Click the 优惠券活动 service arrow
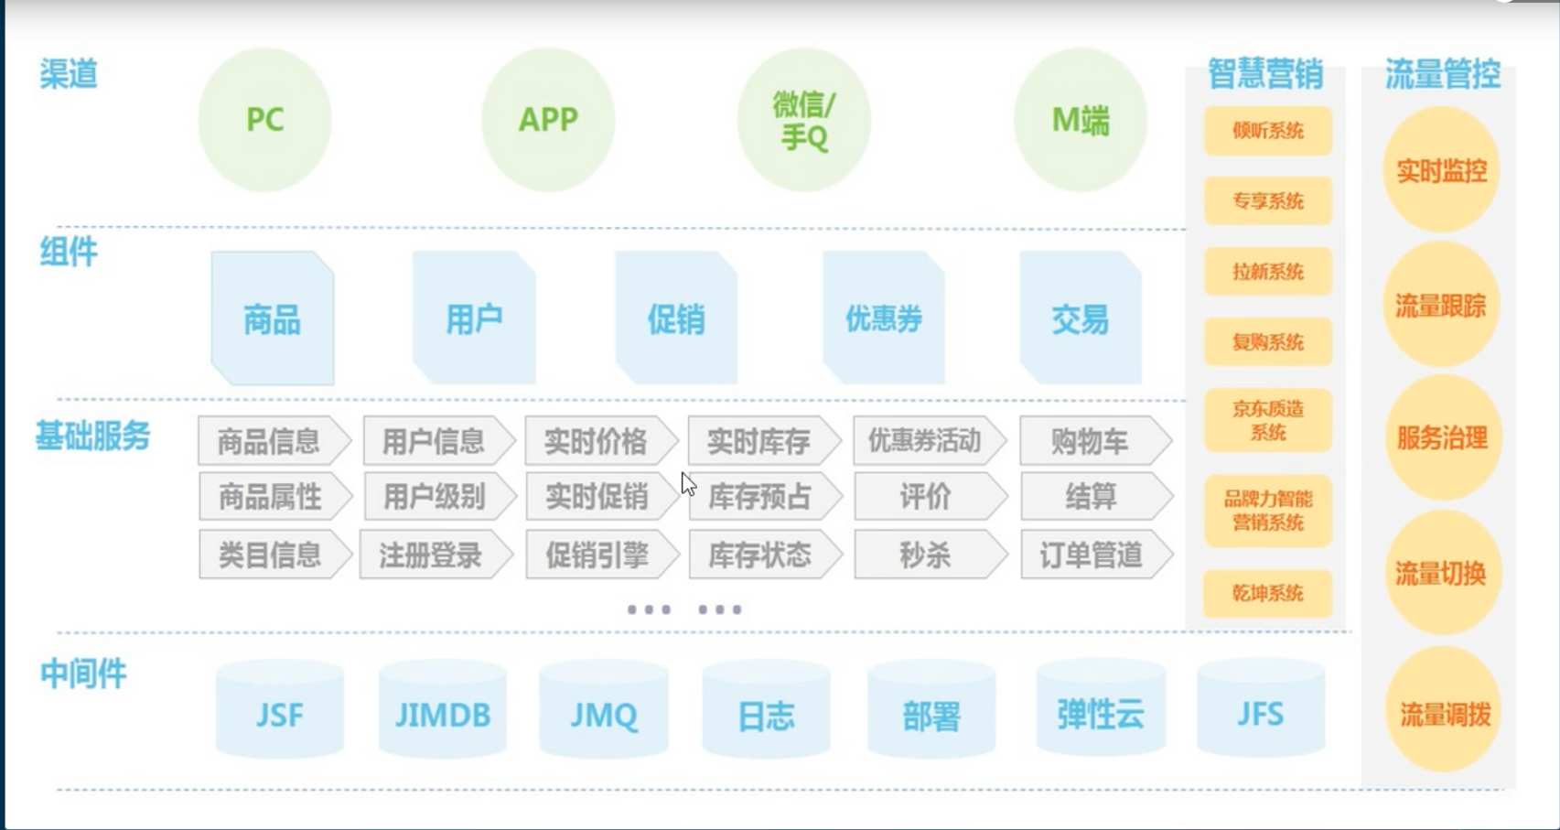The height and width of the screenshot is (830, 1560). coord(931,441)
